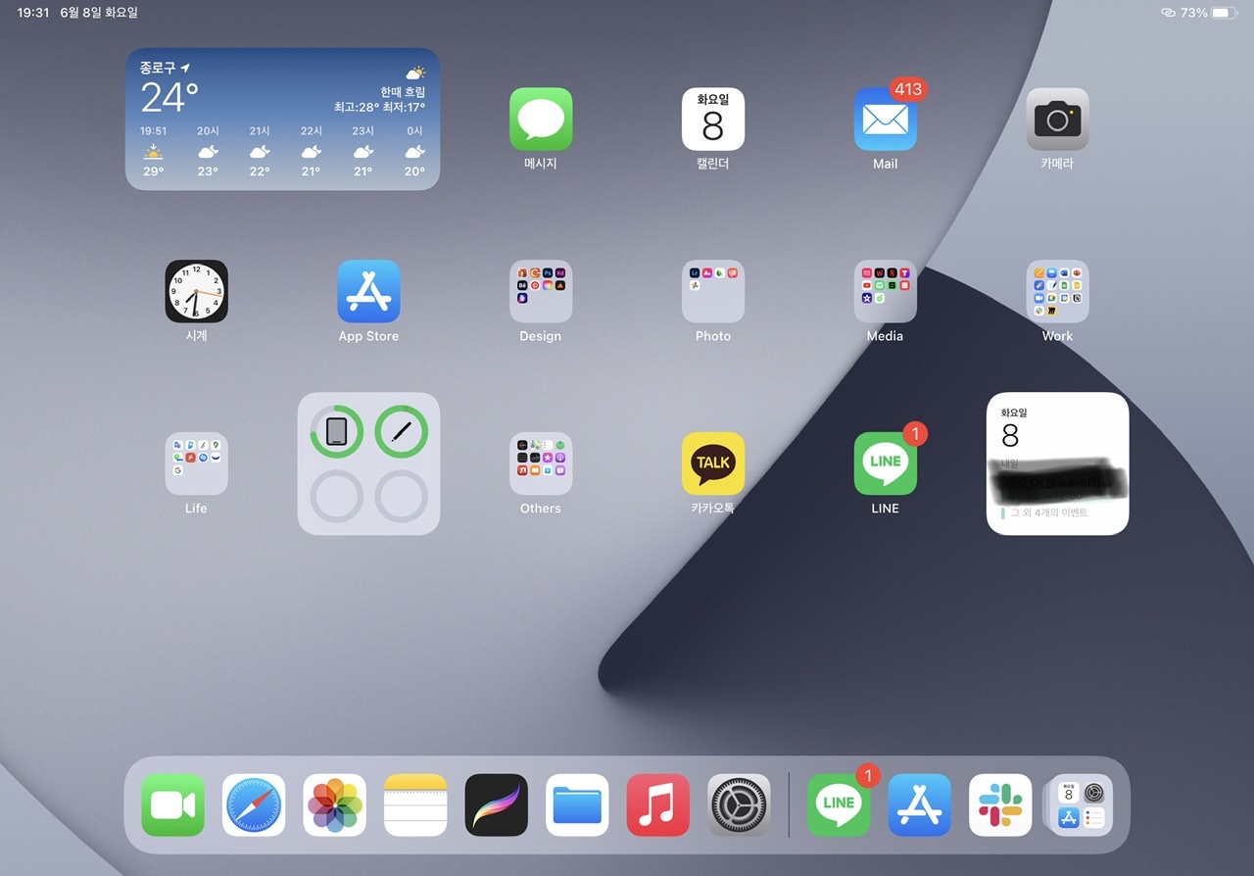Tap the calendar widget showing Tuesday the 8th

click(x=1057, y=462)
